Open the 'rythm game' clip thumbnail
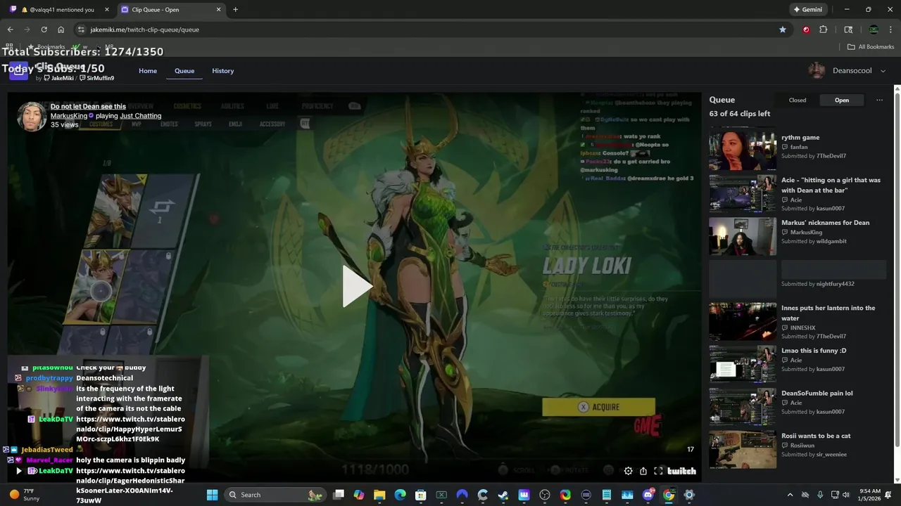The height and width of the screenshot is (506, 901). pos(743,149)
